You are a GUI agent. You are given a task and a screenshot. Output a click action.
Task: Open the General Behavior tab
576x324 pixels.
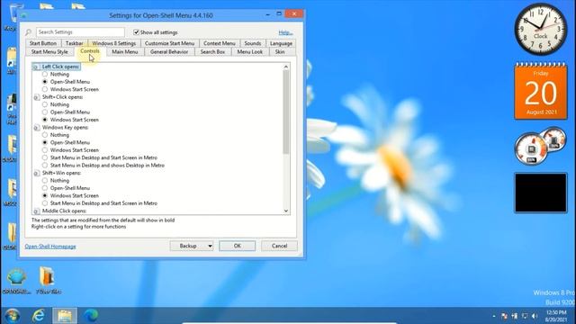pyautogui.click(x=169, y=52)
